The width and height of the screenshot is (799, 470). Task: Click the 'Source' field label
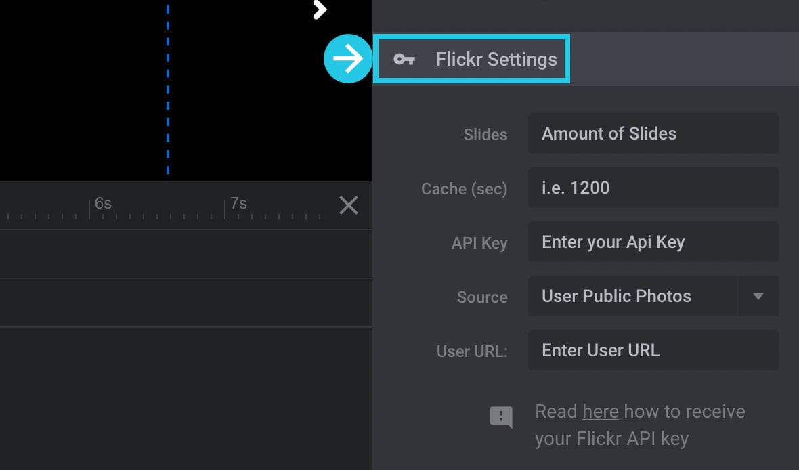tap(482, 297)
